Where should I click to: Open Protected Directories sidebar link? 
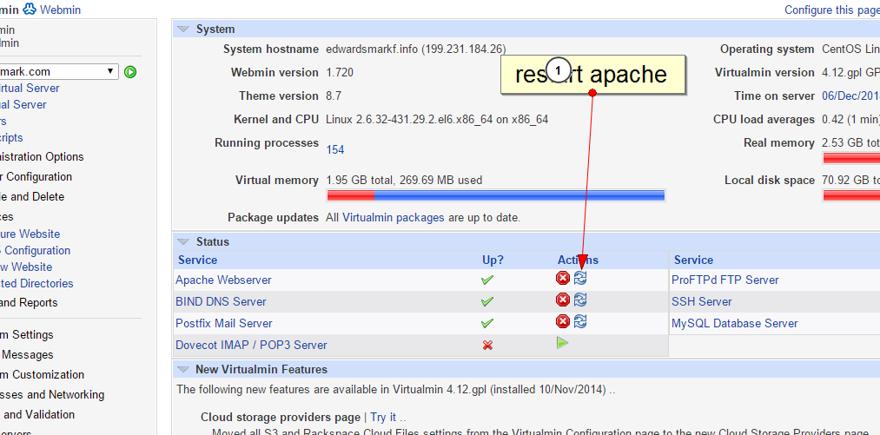tap(36, 283)
